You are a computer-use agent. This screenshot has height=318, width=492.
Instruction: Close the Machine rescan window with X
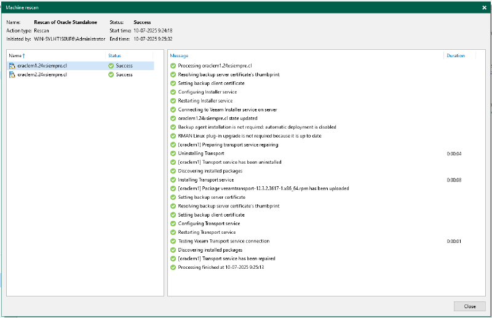pos(484,7)
